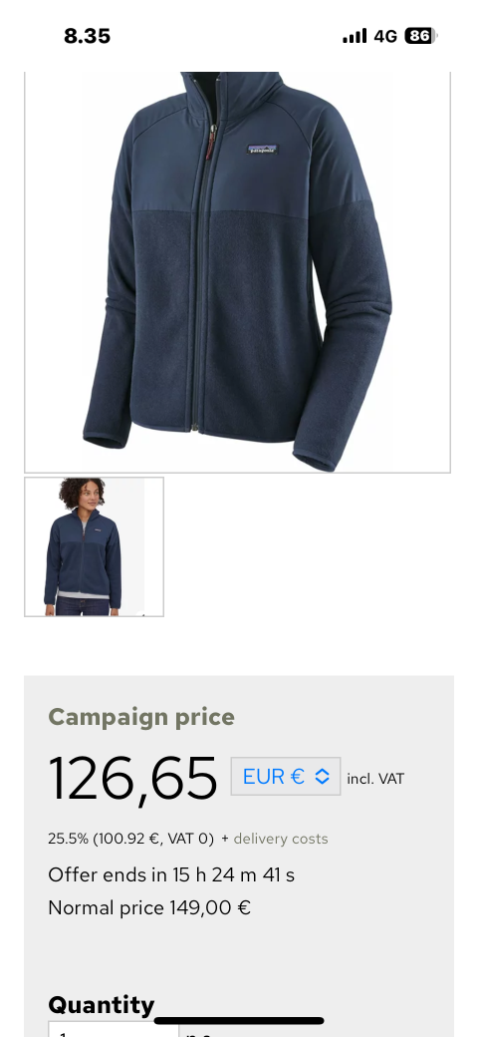Tap the cellular signal strength icon
Image resolution: width=478 pixels, height=1037 pixels.
355,36
